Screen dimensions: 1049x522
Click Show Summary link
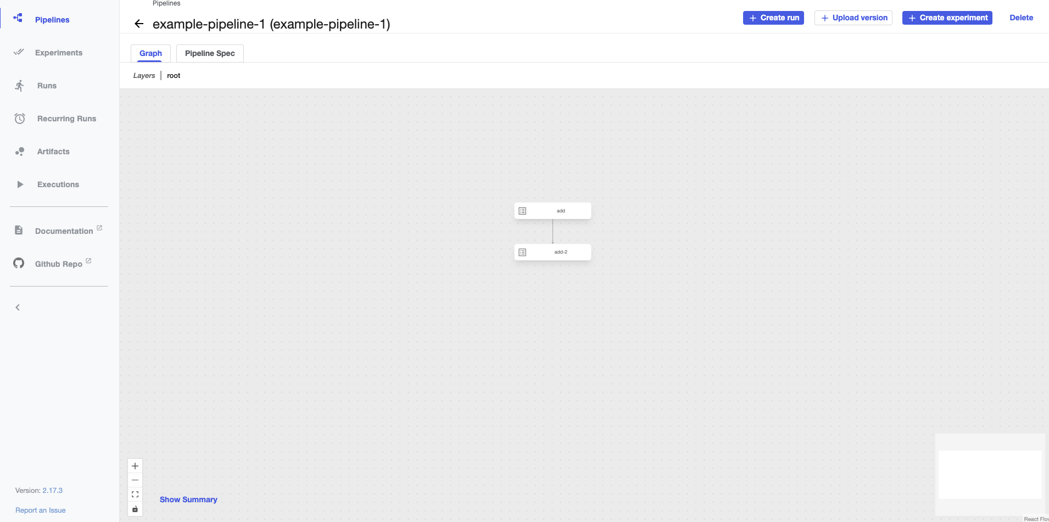pyautogui.click(x=188, y=499)
